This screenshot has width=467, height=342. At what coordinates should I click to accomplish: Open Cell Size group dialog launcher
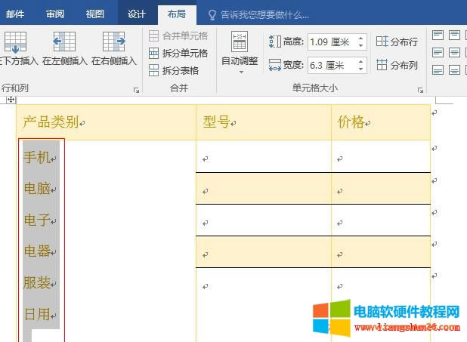pos(420,90)
